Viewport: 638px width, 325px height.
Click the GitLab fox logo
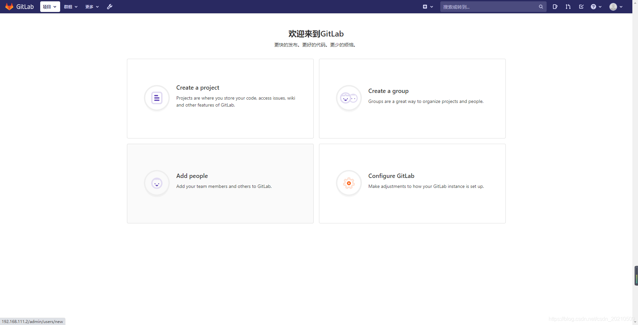click(9, 7)
